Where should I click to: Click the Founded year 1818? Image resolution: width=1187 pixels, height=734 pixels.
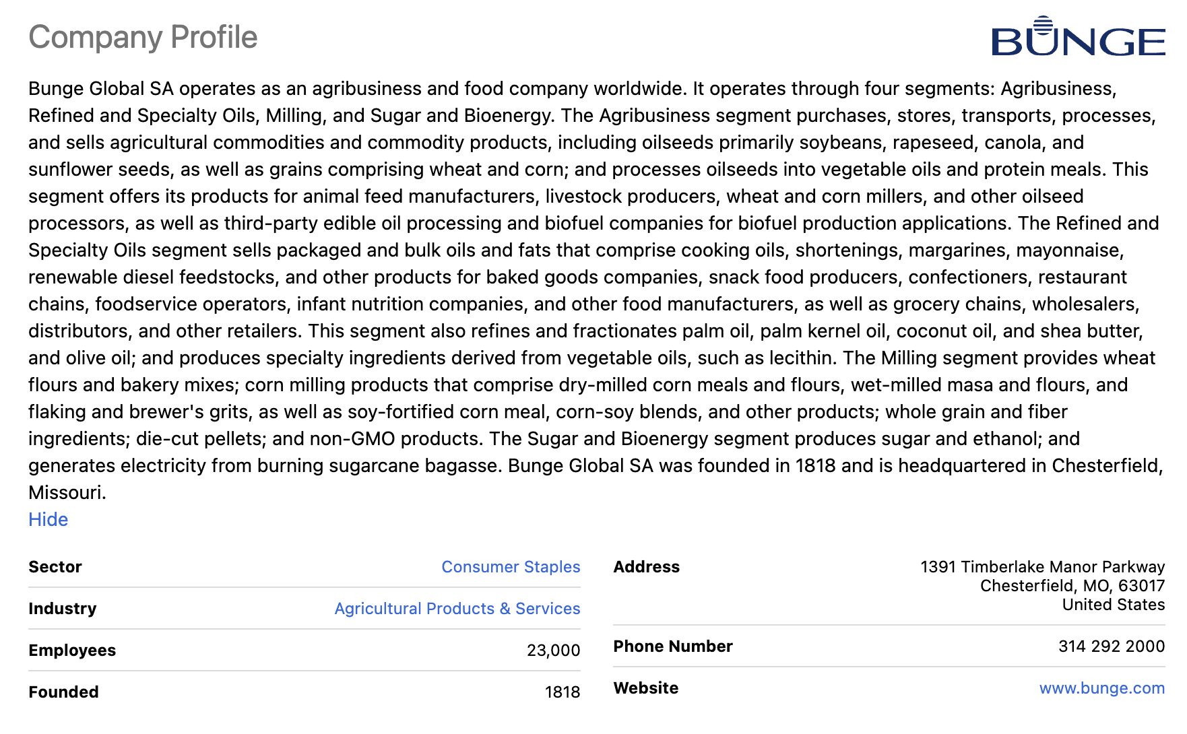[x=563, y=692]
